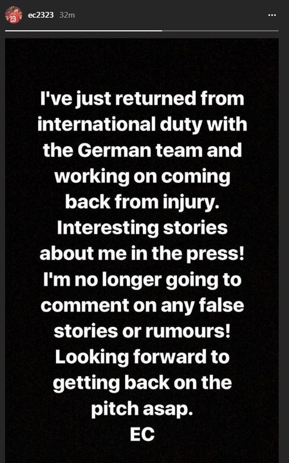Click the "EC" signature at the bottom
This screenshot has height=463, width=289.
click(x=142, y=434)
